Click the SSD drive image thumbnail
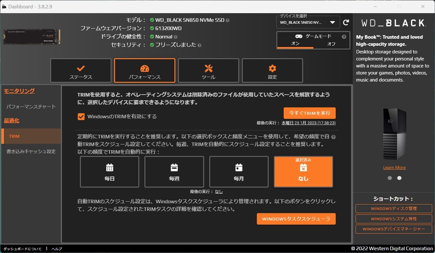The height and width of the screenshot is (253, 435). tap(31, 37)
